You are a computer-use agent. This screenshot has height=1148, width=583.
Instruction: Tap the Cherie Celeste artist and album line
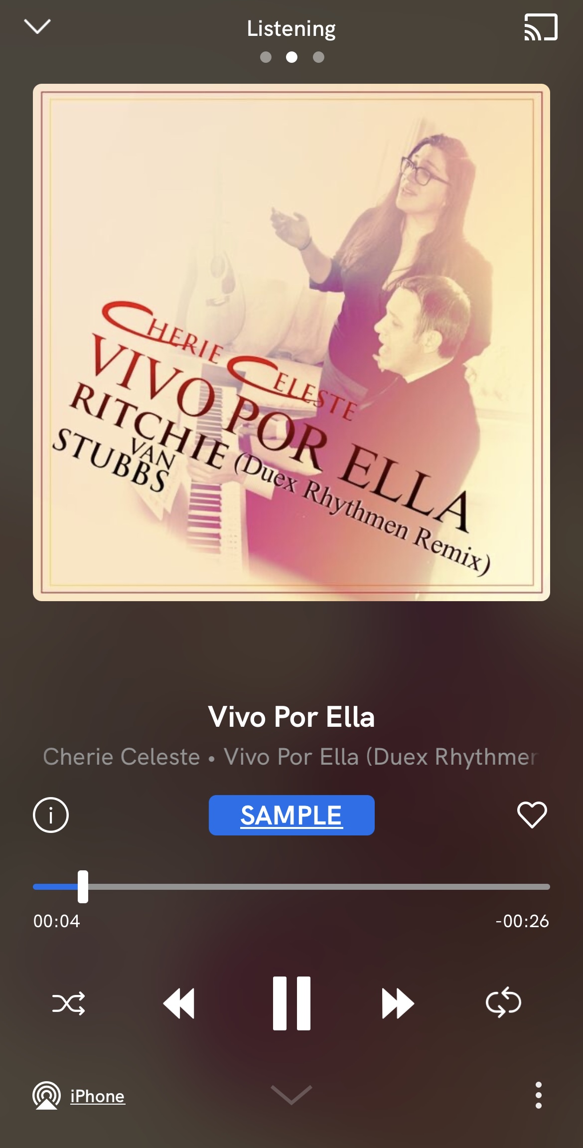291,757
